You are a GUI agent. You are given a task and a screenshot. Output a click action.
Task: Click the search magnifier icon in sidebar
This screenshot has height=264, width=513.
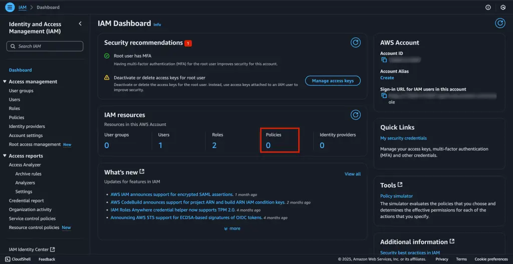(x=13, y=46)
